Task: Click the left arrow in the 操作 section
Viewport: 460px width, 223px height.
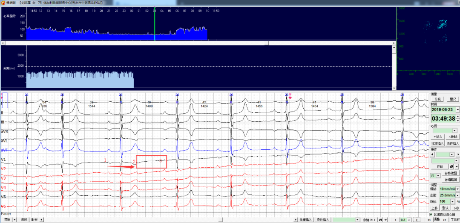Action: pos(432,154)
